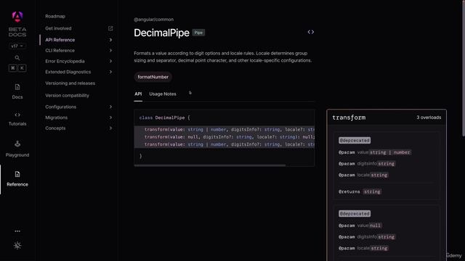This screenshot has height=261, width=465.
Task: Open the Tutorials section icon
Action: (x=17, y=115)
